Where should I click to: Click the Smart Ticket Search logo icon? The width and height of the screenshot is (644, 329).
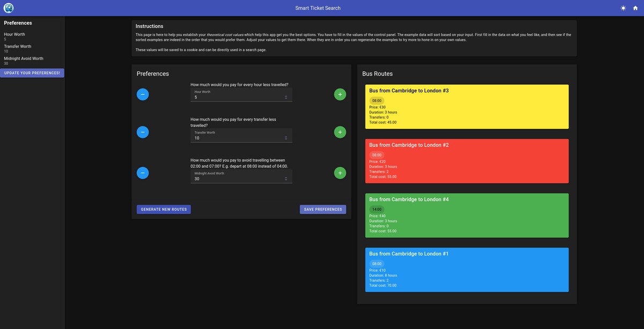9,8
